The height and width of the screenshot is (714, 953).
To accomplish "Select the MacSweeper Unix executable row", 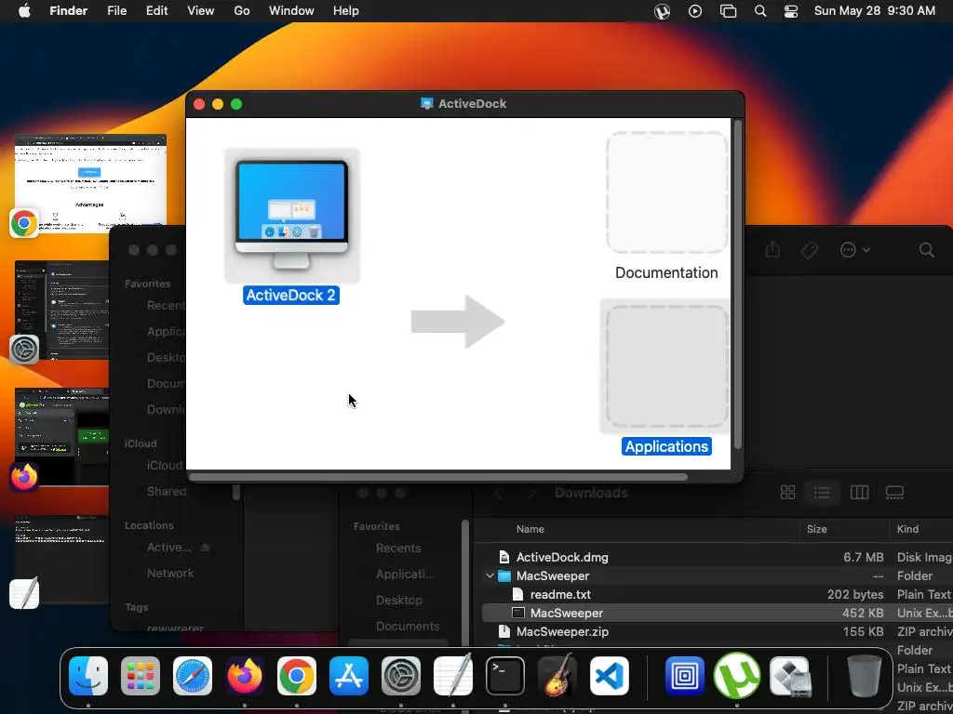I will 718,613.
